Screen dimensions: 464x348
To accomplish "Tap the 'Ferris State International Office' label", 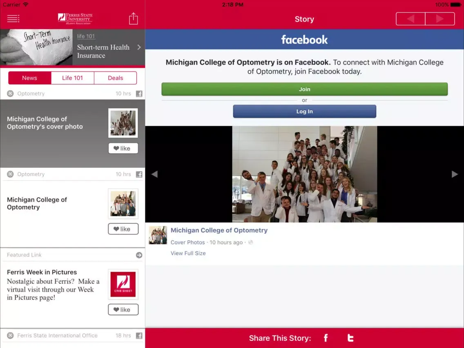I will pos(58,335).
